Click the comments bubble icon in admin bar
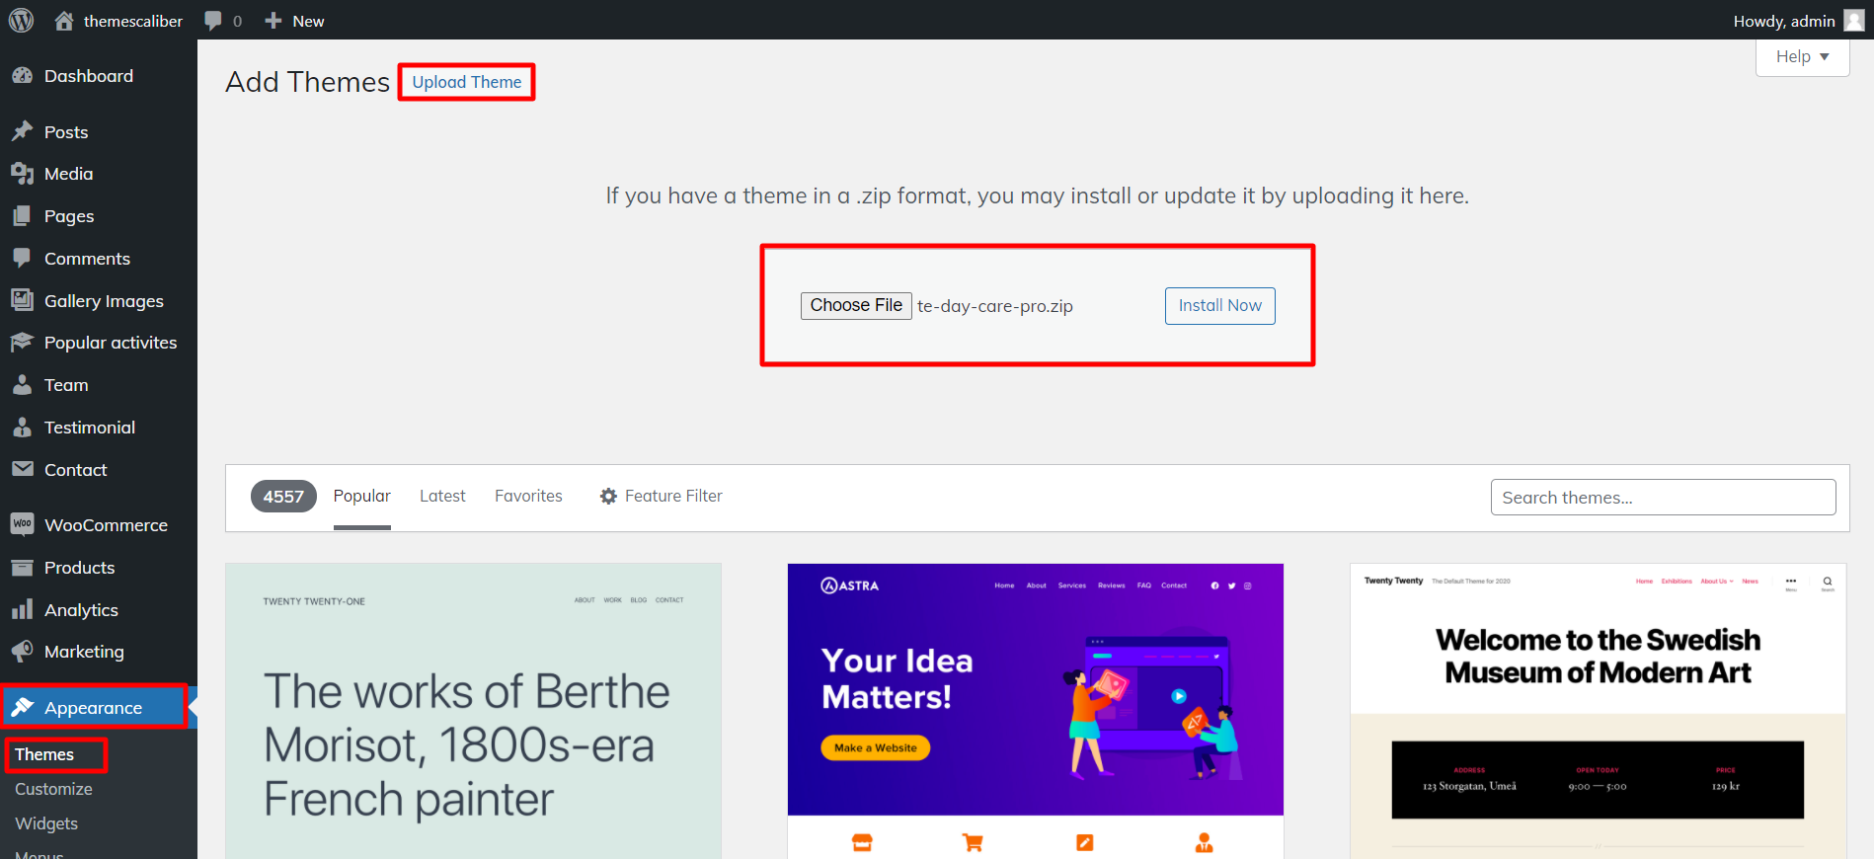This screenshot has height=859, width=1874. click(x=213, y=21)
